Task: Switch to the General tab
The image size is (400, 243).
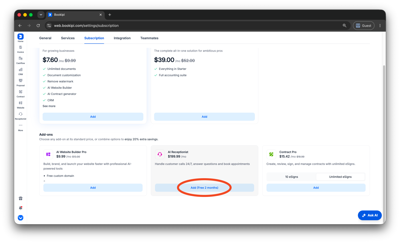Action: [45, 38]
